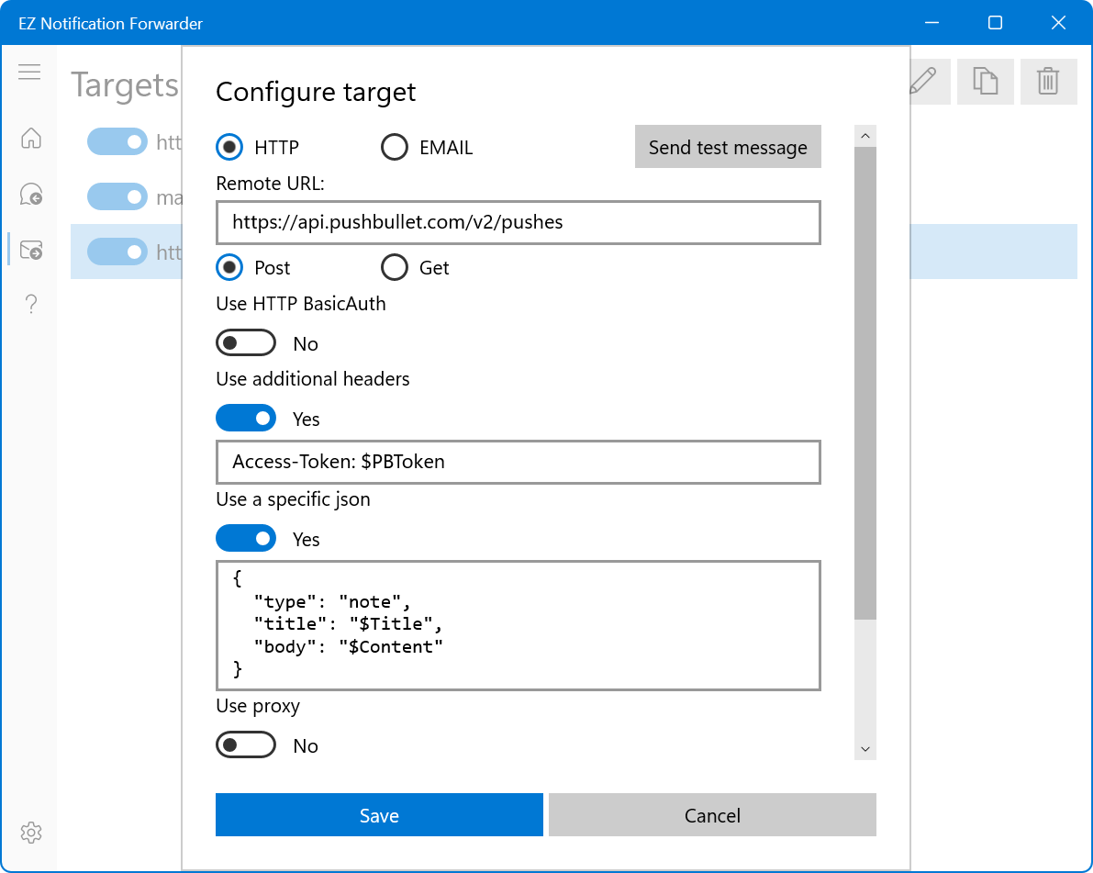Click the Save button

click(x=379, y=815)
